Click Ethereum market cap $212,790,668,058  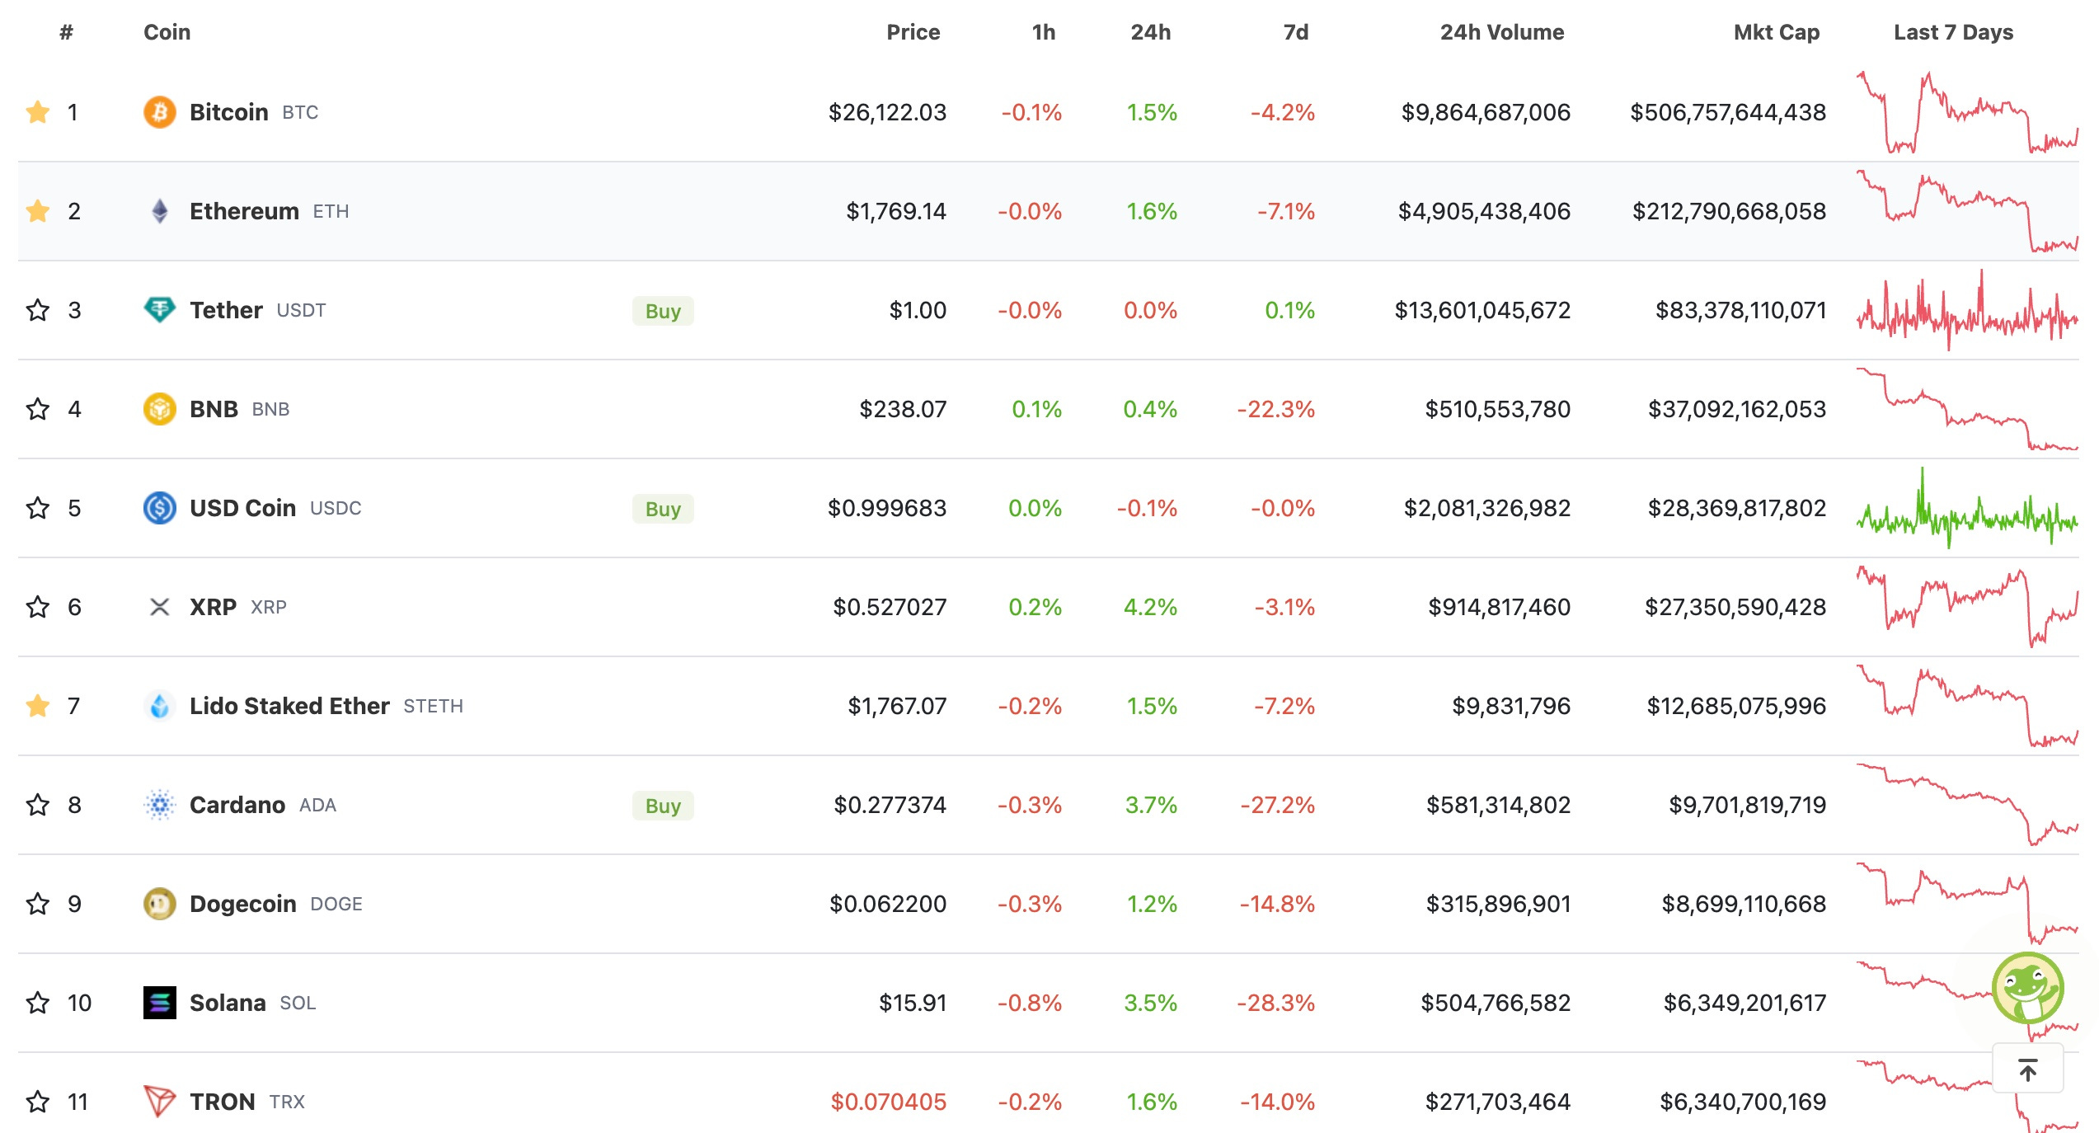coord(1729,211)
